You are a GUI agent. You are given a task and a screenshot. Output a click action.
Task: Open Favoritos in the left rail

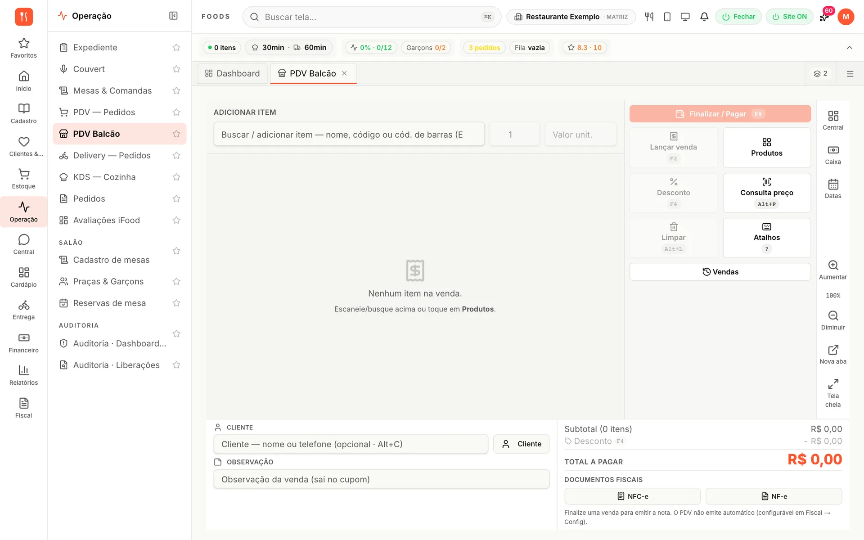[x=23, y=48]
